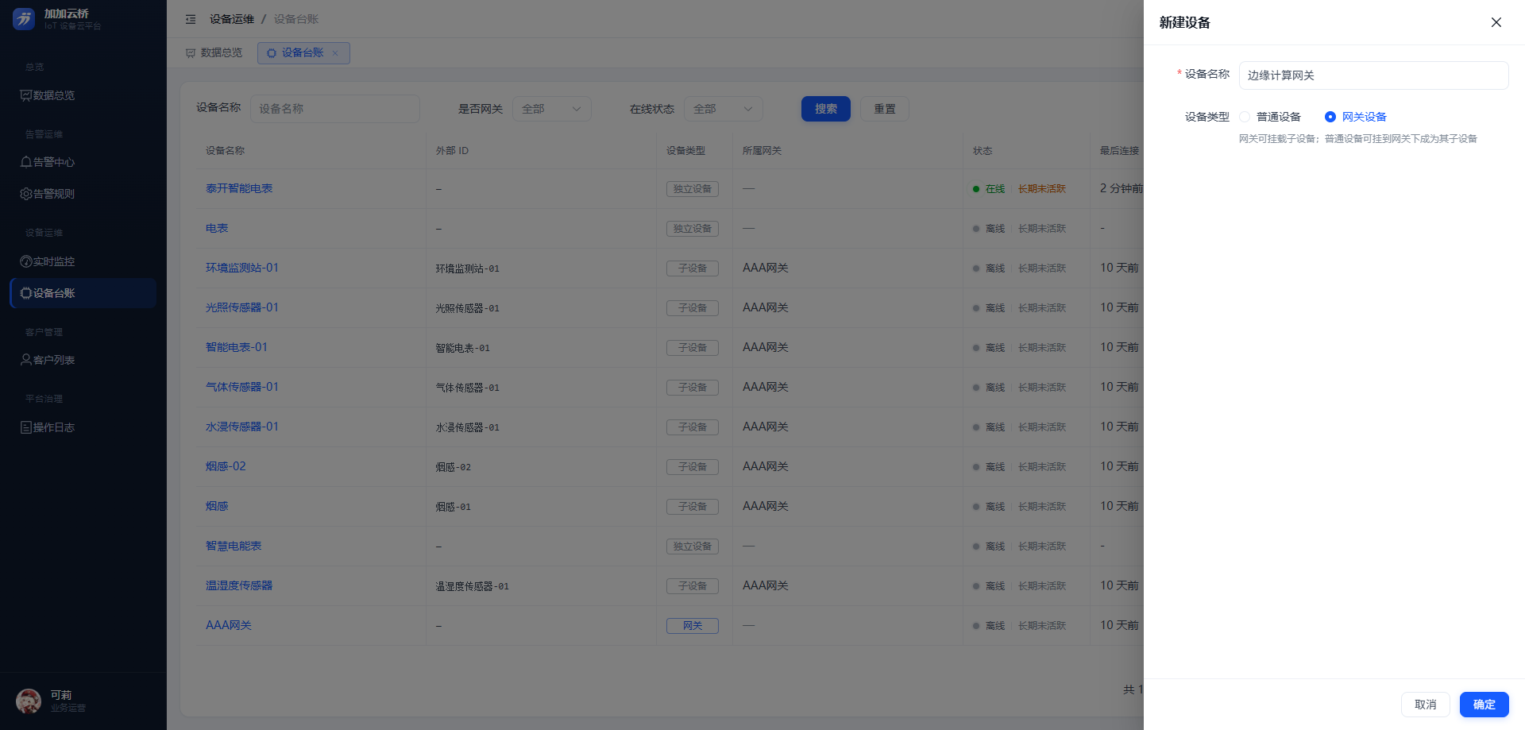Screen dimensions: 1525x730
Task: Click the 取消 button
Action: (1426, 705)
